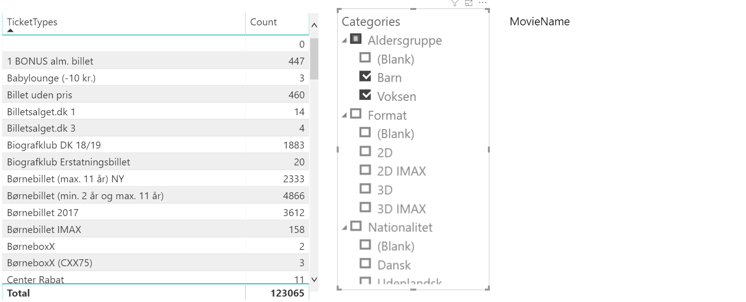Click the total value 123065
The image size is (746, 302).
click(287, 293)
